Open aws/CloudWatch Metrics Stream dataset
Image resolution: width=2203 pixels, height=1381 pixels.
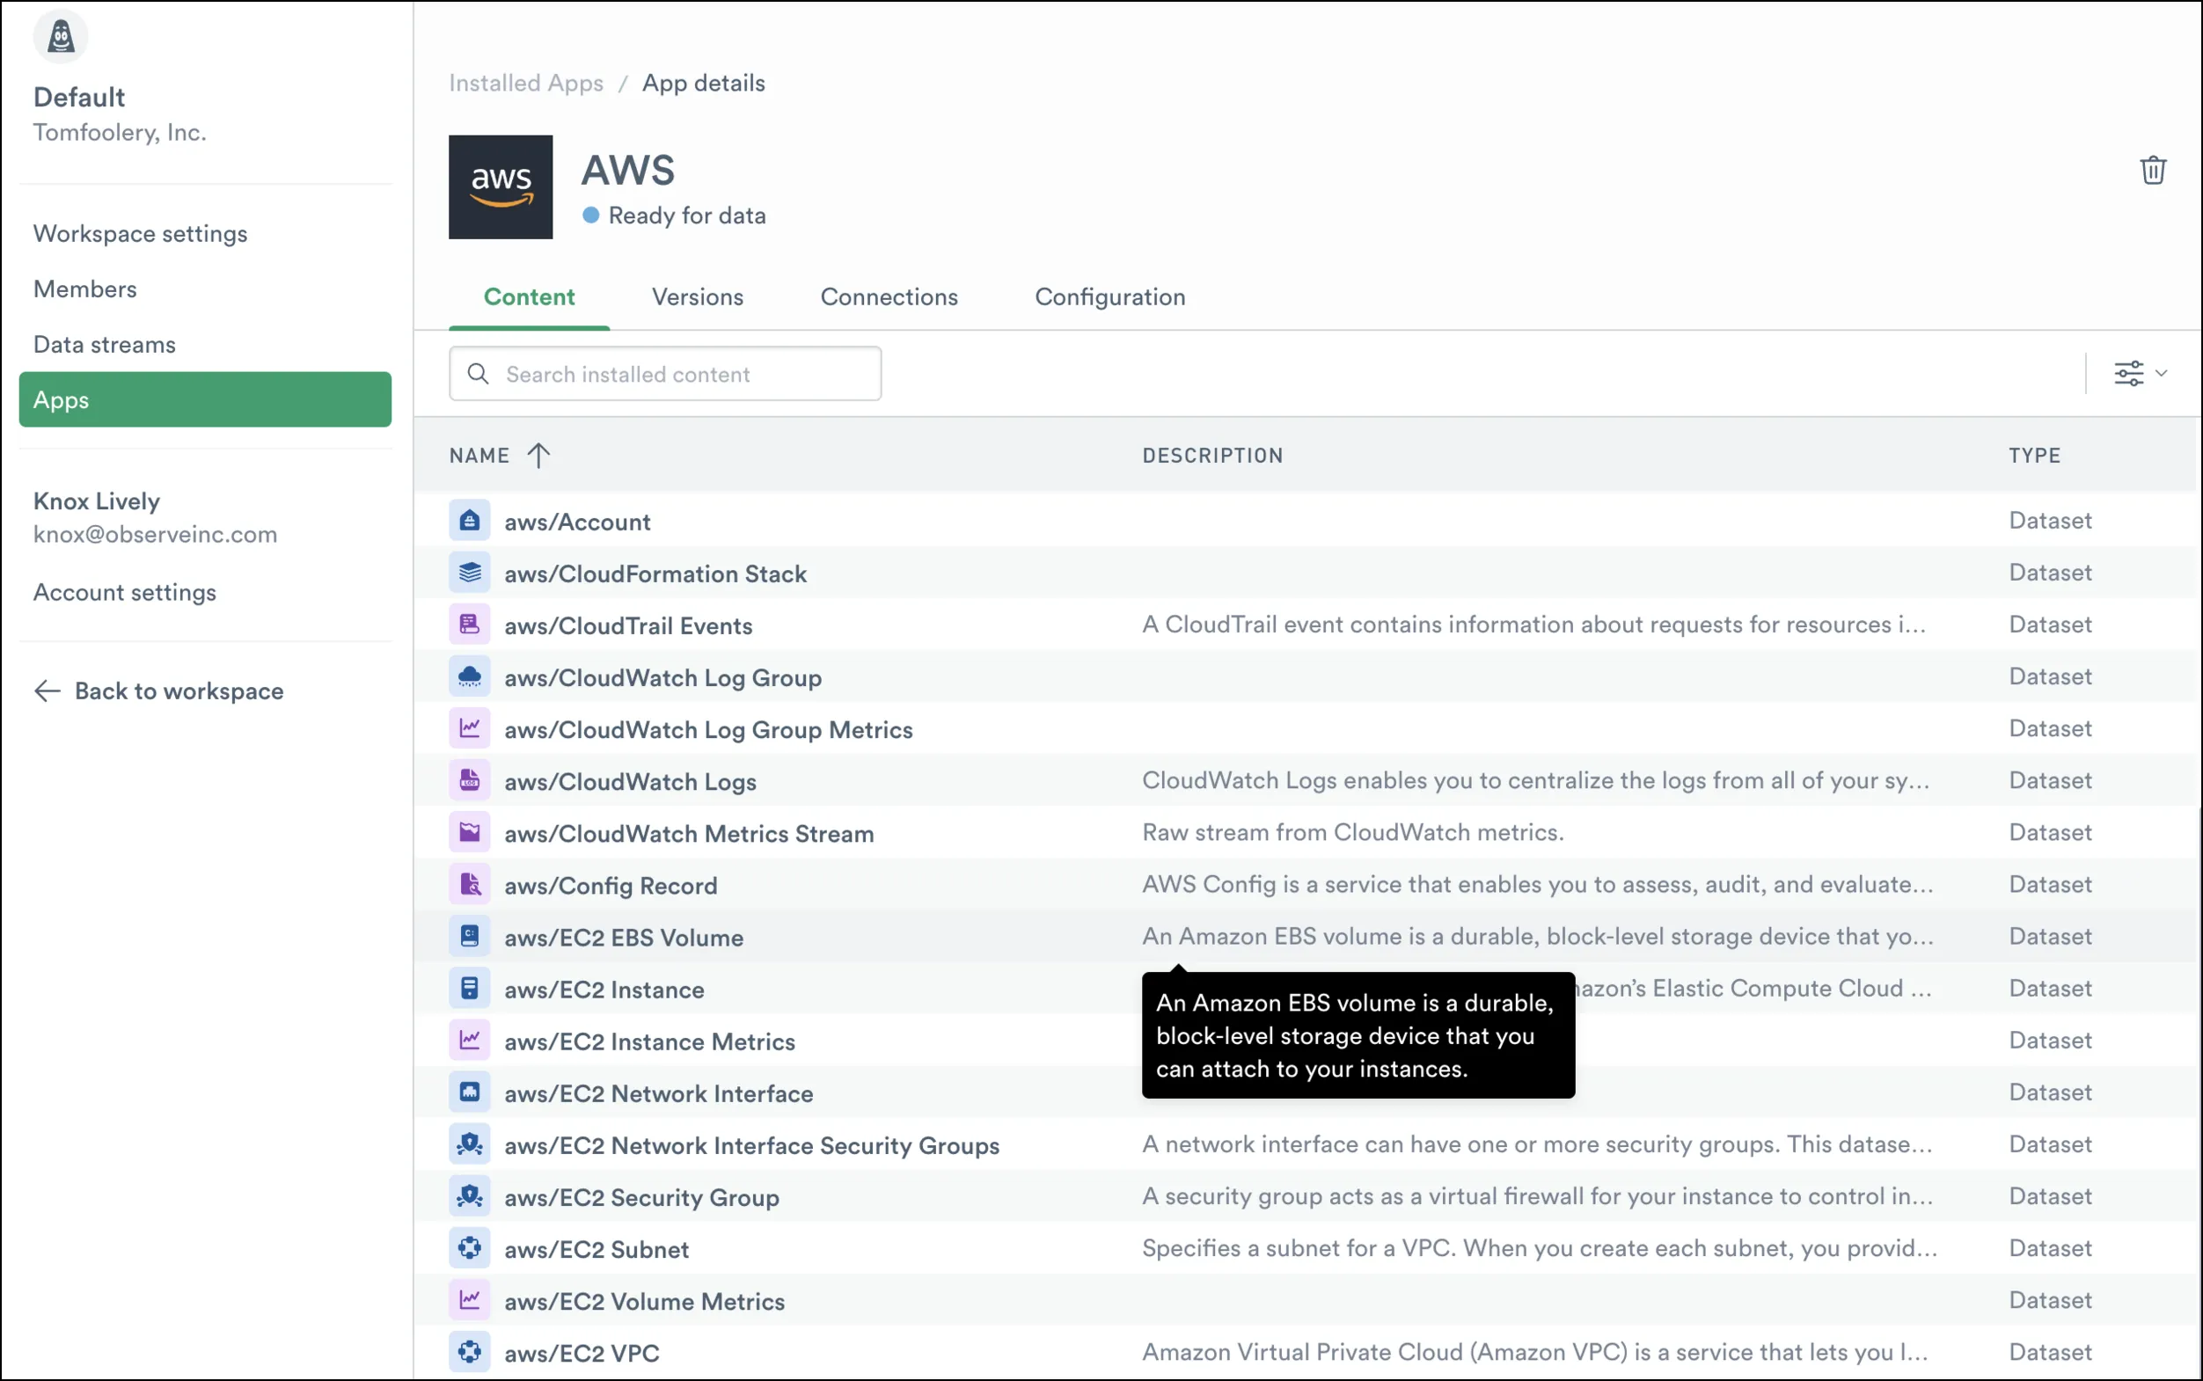click(690, 835)
